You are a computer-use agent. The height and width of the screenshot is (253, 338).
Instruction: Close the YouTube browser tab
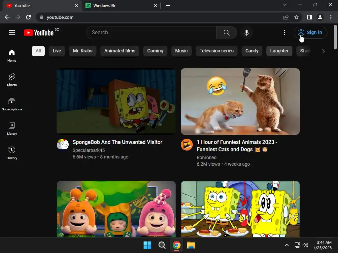77,6
